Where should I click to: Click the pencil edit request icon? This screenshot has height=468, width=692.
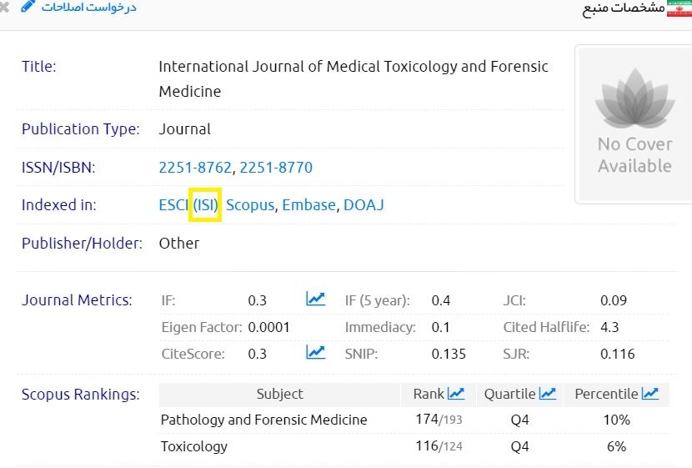(x=28, y=7)
